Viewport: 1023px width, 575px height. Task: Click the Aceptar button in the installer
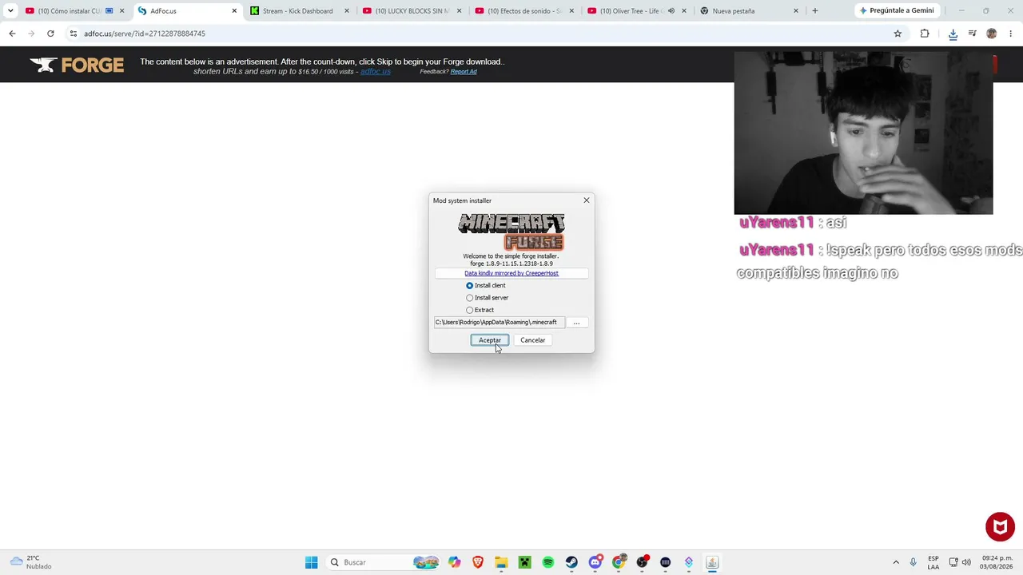click(489, 340)
